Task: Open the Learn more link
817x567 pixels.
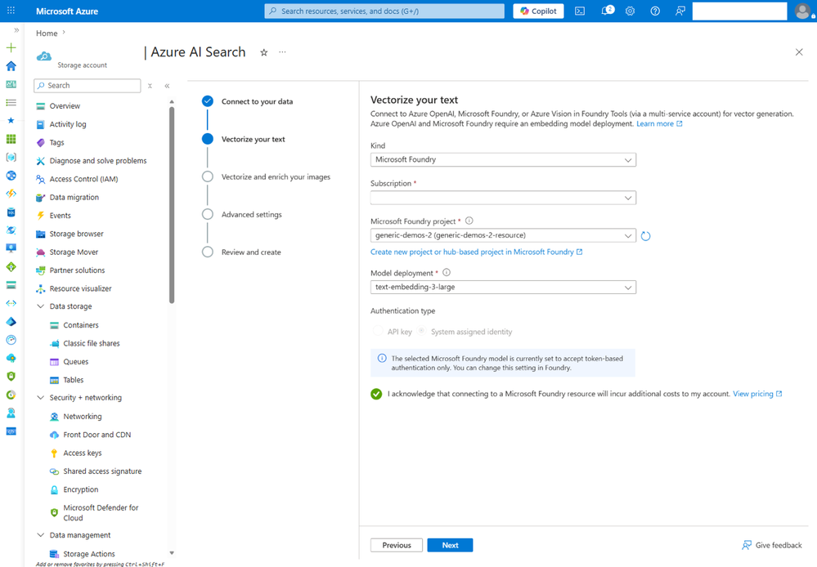Action: 659,124
